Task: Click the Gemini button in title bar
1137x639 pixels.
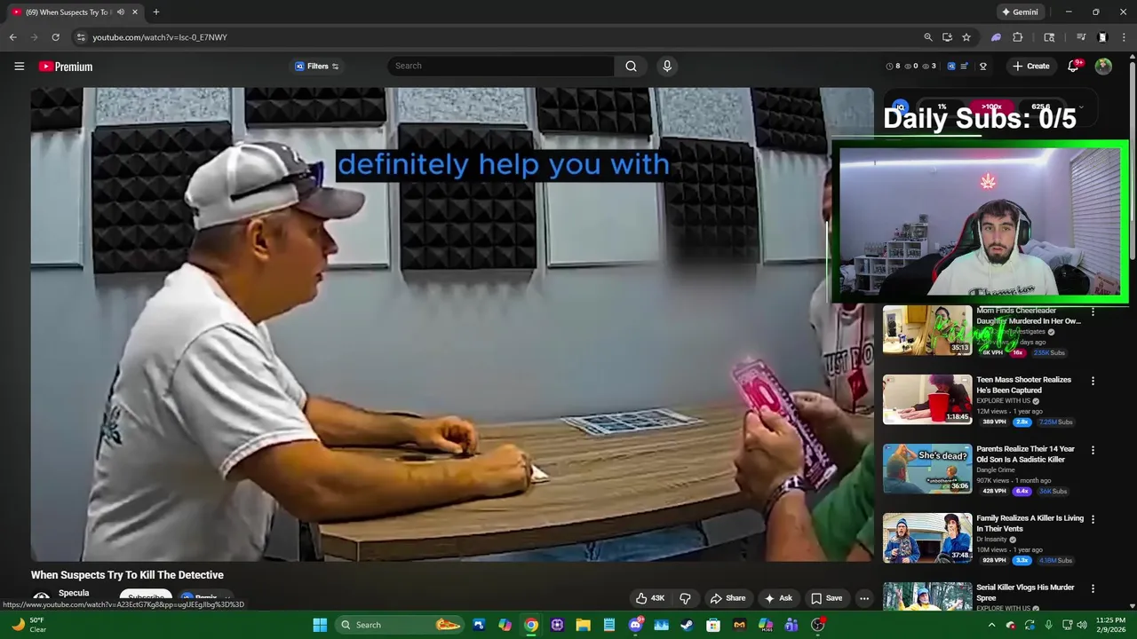Action: (x=1020, y=12)
